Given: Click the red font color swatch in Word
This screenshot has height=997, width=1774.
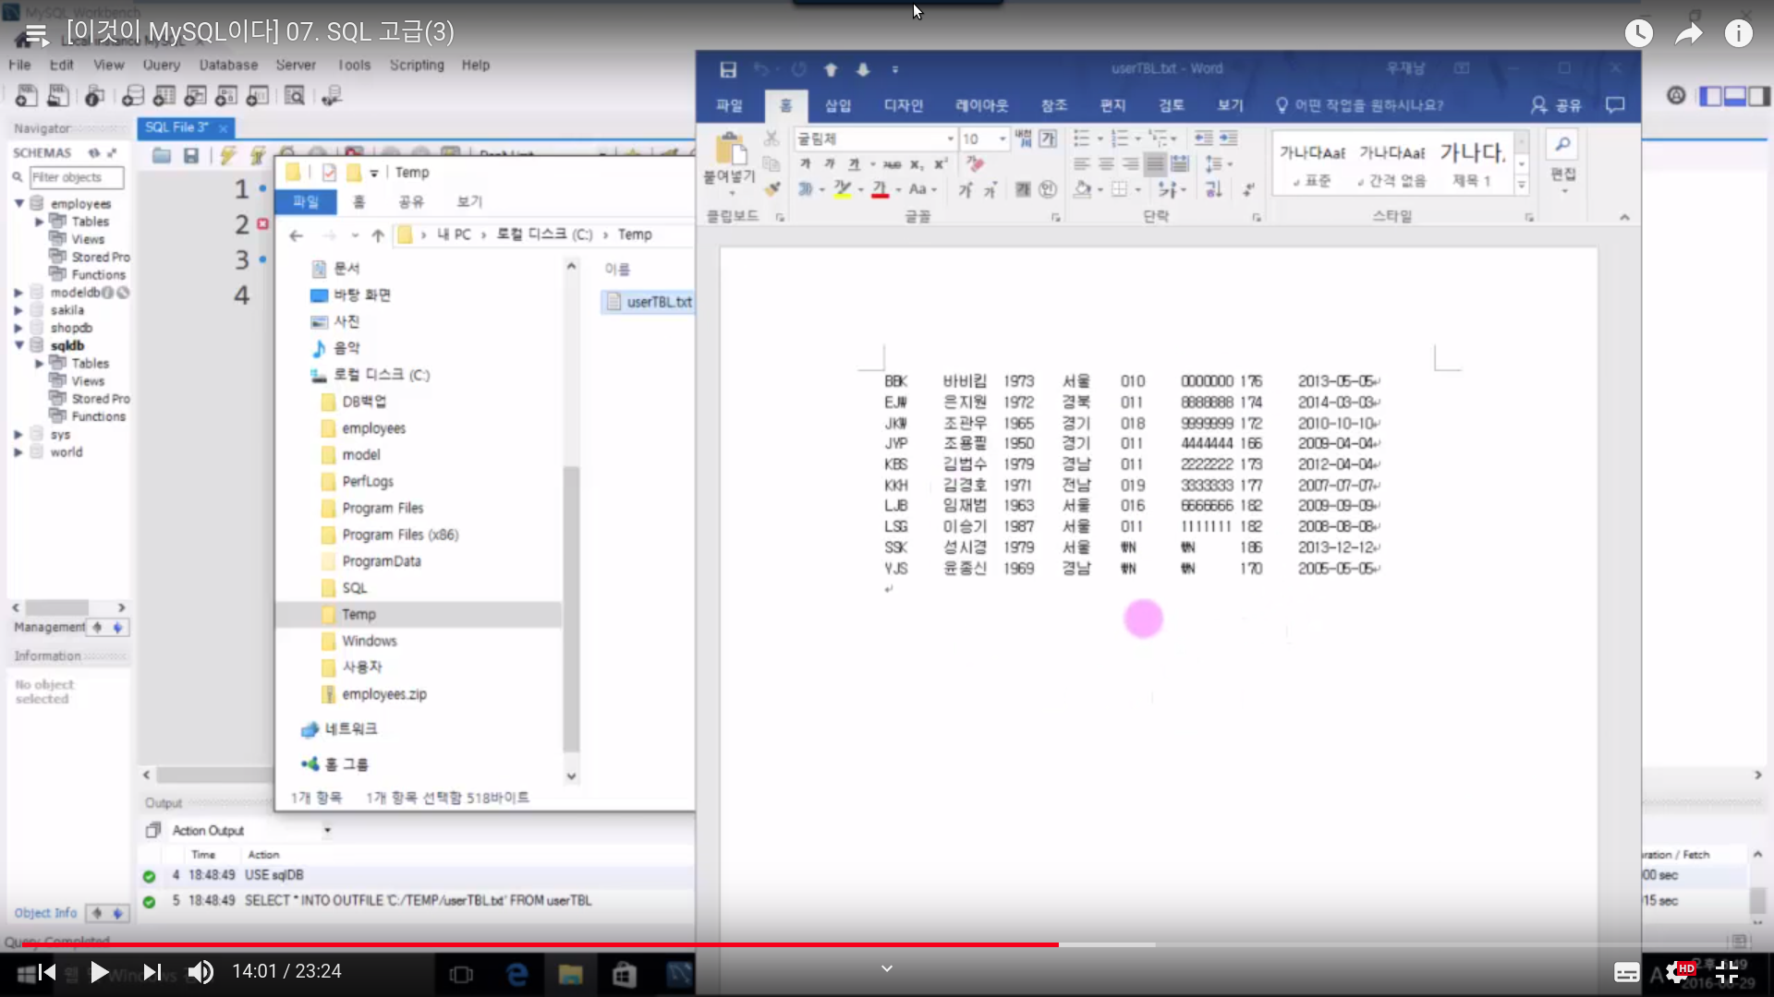Looking at the screenshot, I should click(x=880, y=189).
